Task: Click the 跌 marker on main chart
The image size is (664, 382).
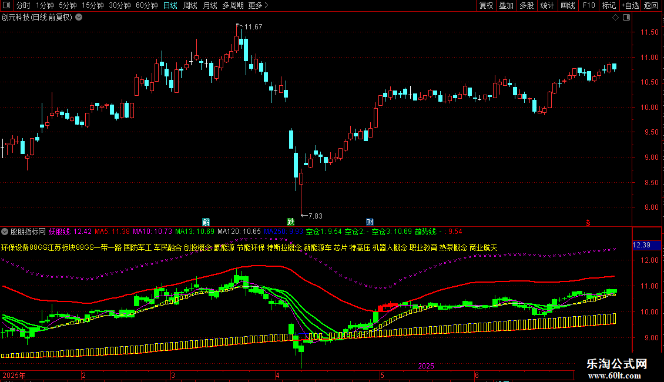Action: pyautogui.click(x=290, y=222)
